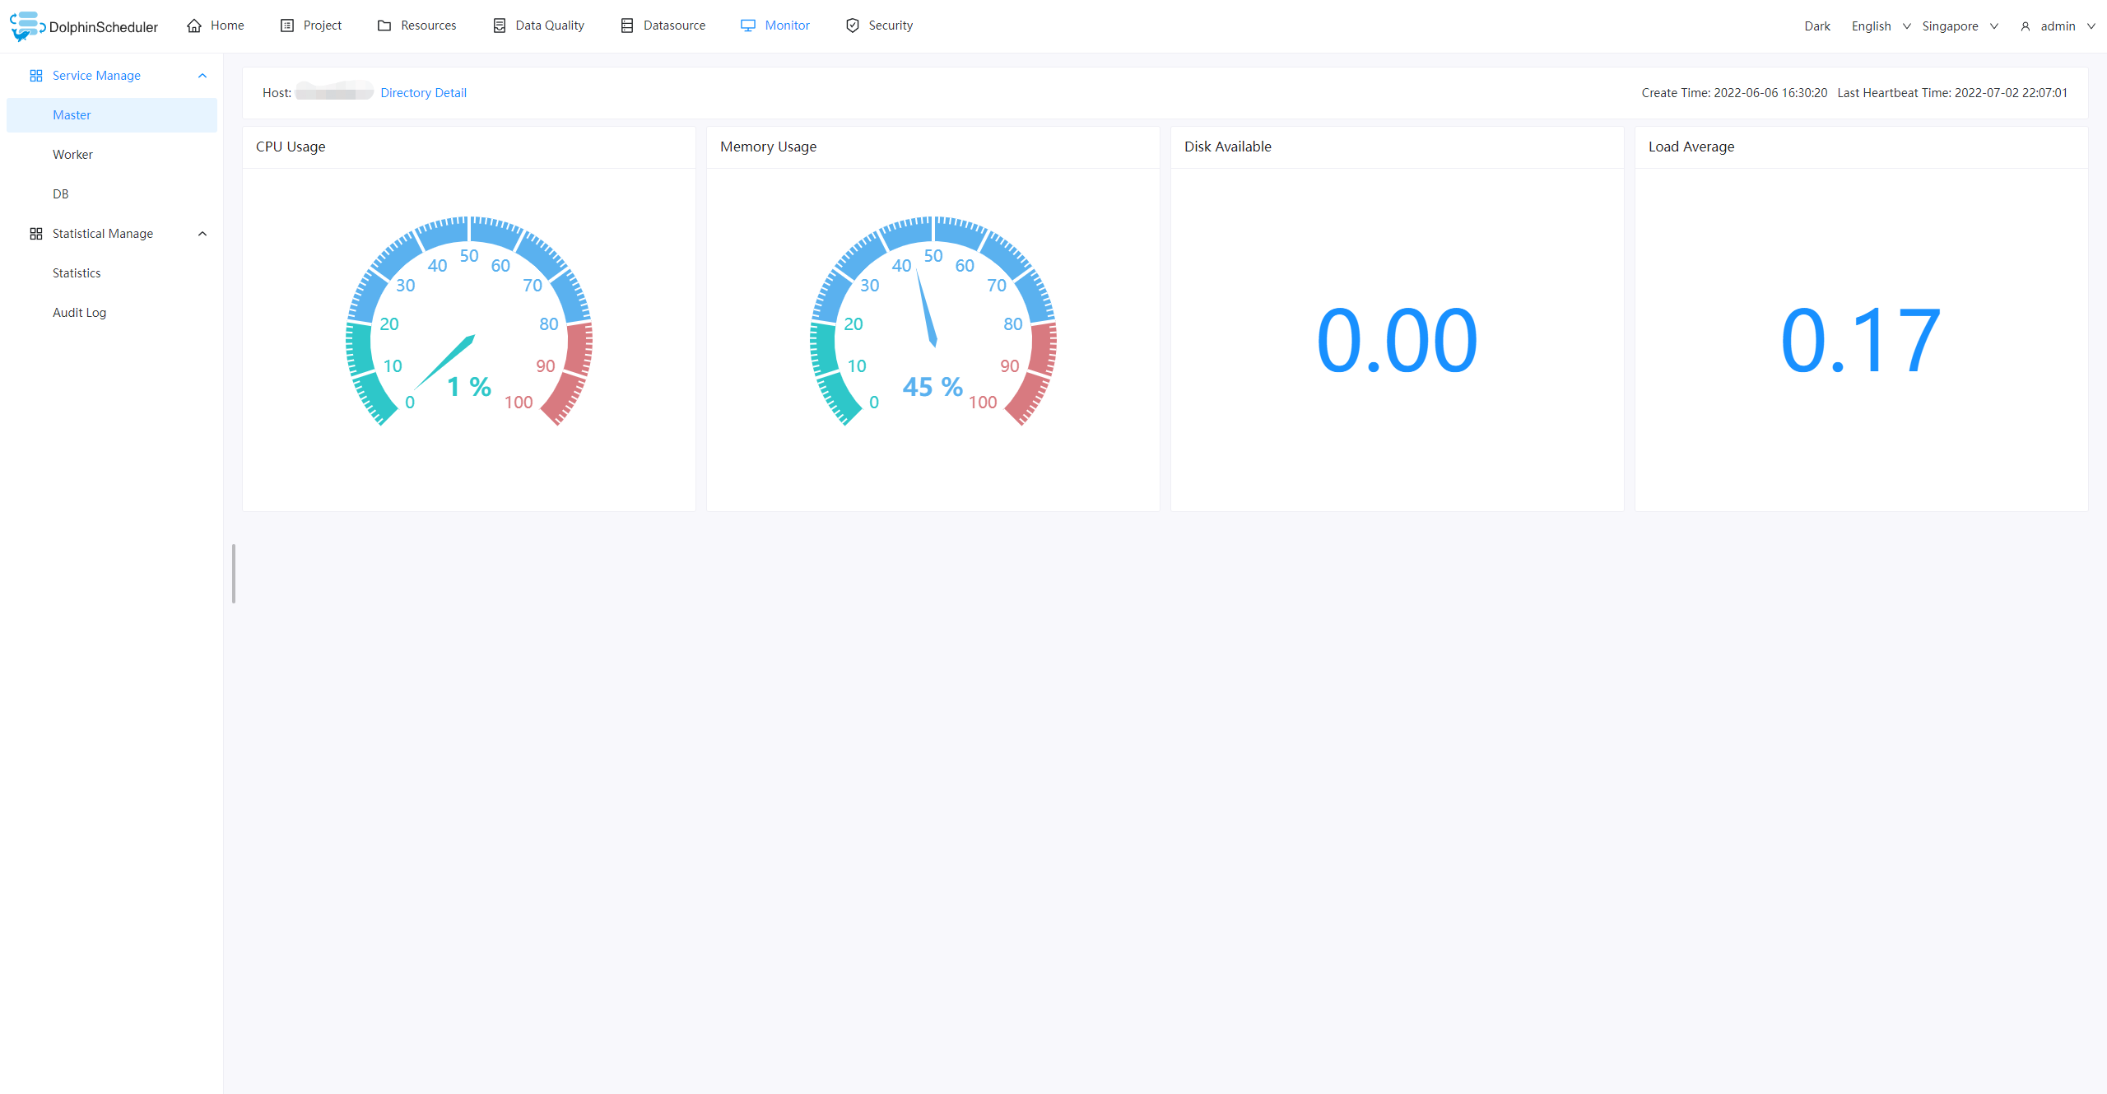Click the Security shield icon

[x=853, y=26]
